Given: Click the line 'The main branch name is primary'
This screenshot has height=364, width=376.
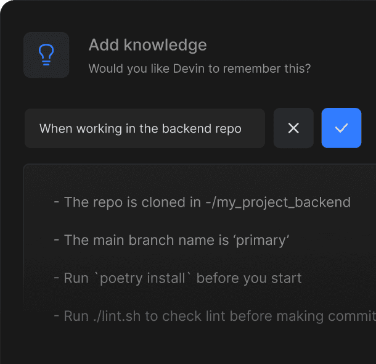Looking at the screenshot, I should pos(171,240).
